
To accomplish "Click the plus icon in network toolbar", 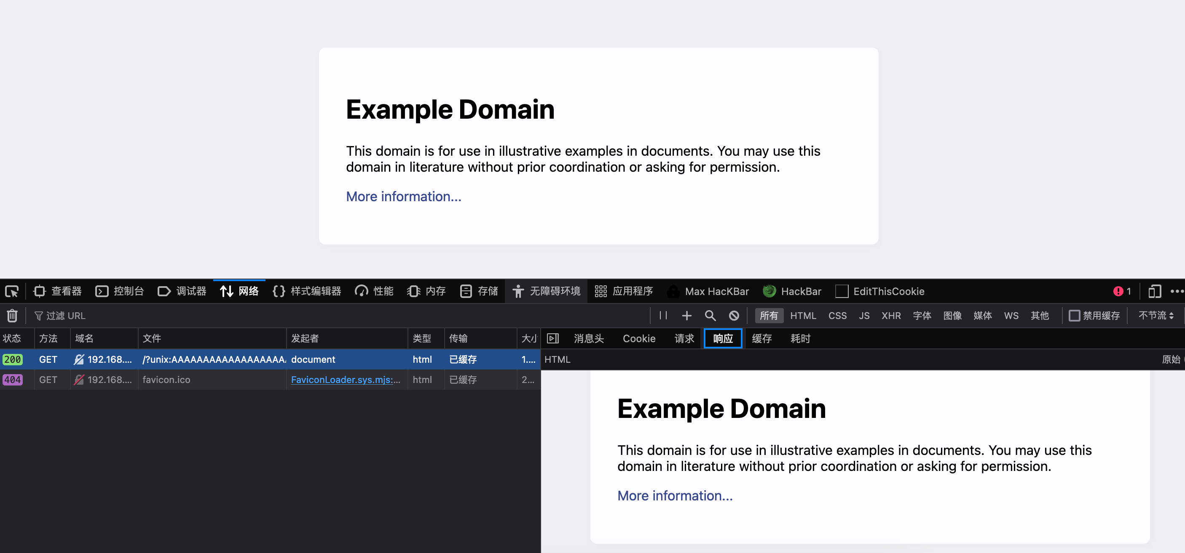I will tap(686, 316).
